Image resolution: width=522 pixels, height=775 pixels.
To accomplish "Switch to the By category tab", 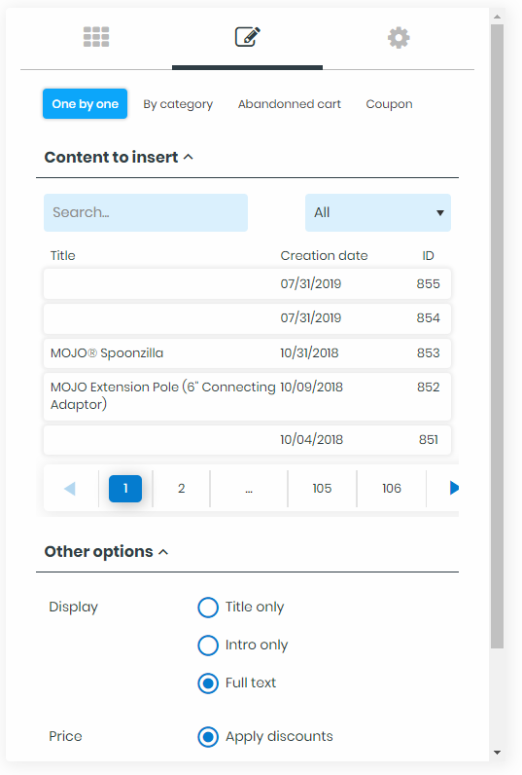I will click(x=178, y=104).
